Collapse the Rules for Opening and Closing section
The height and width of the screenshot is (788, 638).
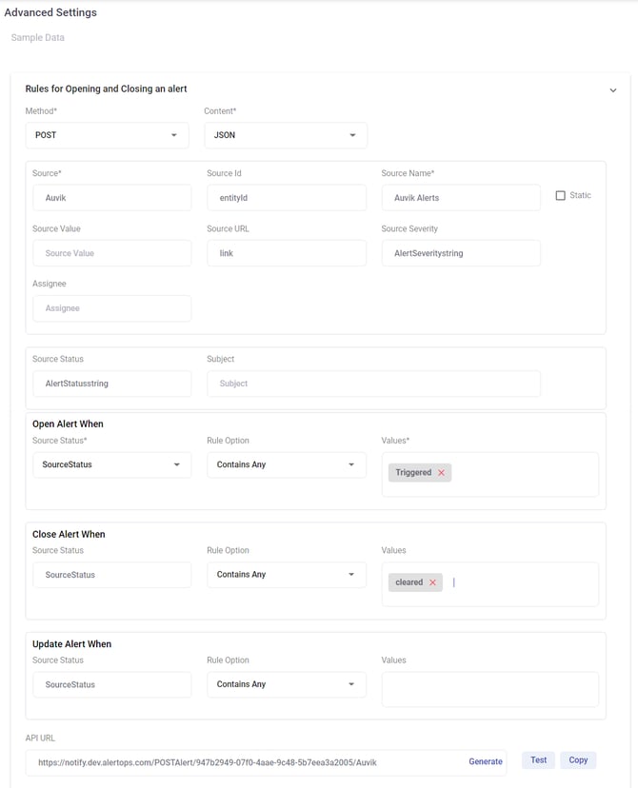pyautogui.click(x=613, y=88)
